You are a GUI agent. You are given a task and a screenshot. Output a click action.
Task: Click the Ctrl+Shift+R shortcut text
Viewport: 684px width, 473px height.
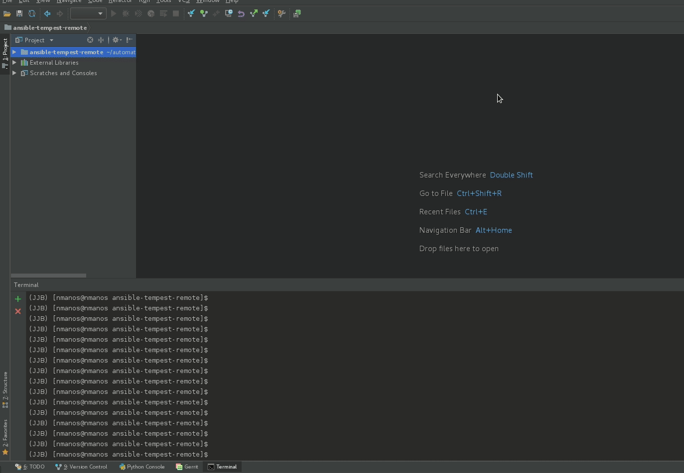coord(479,193)
